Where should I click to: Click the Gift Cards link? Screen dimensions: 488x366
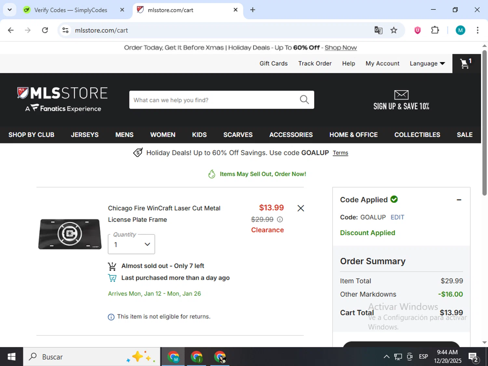point(273,63)
